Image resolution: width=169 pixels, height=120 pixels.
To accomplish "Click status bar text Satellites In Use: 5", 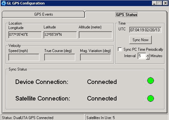I will pos(101,118).
